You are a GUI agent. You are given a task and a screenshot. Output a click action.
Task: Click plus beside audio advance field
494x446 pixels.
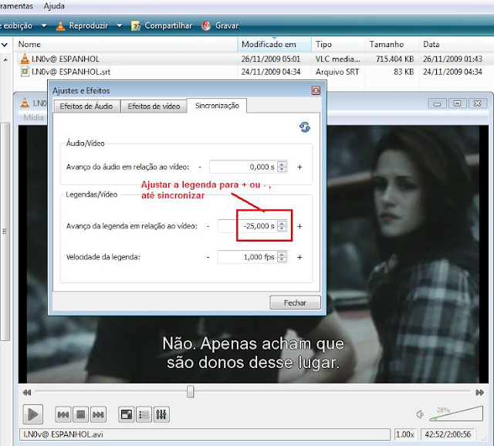(299, 167)
